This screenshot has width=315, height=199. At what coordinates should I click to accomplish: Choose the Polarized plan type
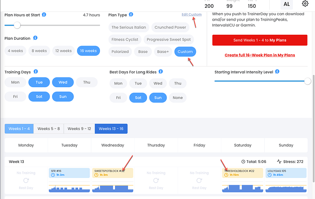(x=120, y=52)
